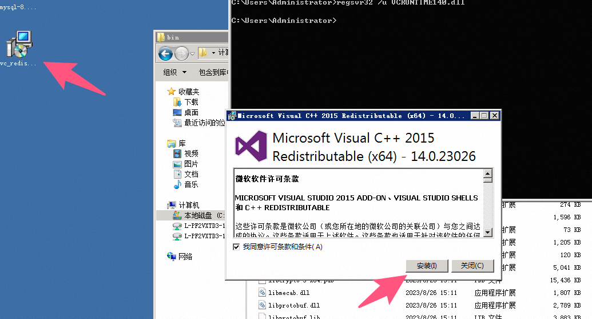The width and height of the screenshot is (592, 319).
Task: Open the navigation history dropdown arrow in Explorer
Action: click(x=193, y=54)
